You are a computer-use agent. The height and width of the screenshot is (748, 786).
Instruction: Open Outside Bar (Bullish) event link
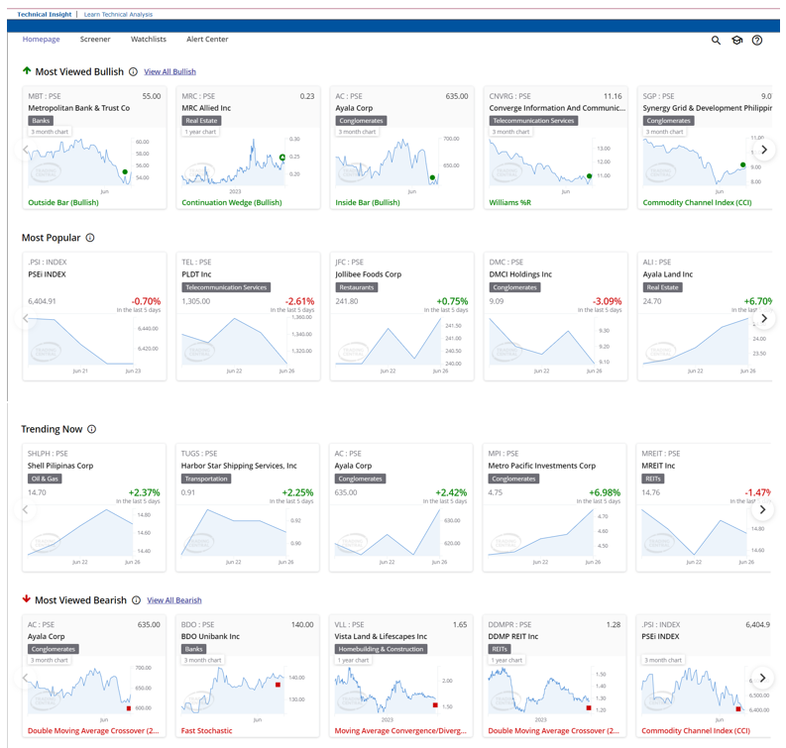(63, 202)
